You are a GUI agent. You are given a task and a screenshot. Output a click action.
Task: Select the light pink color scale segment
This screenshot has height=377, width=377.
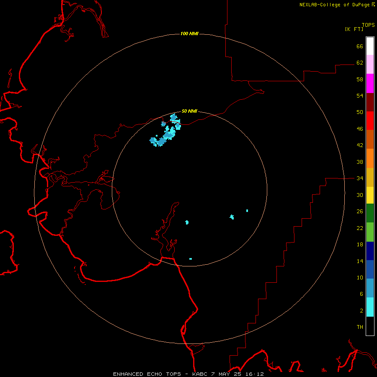(370, 65)
